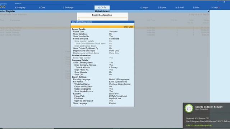Close the Voucher Register with X icon
The width and height of the screenshot is (230, 129).
(208, 11)
